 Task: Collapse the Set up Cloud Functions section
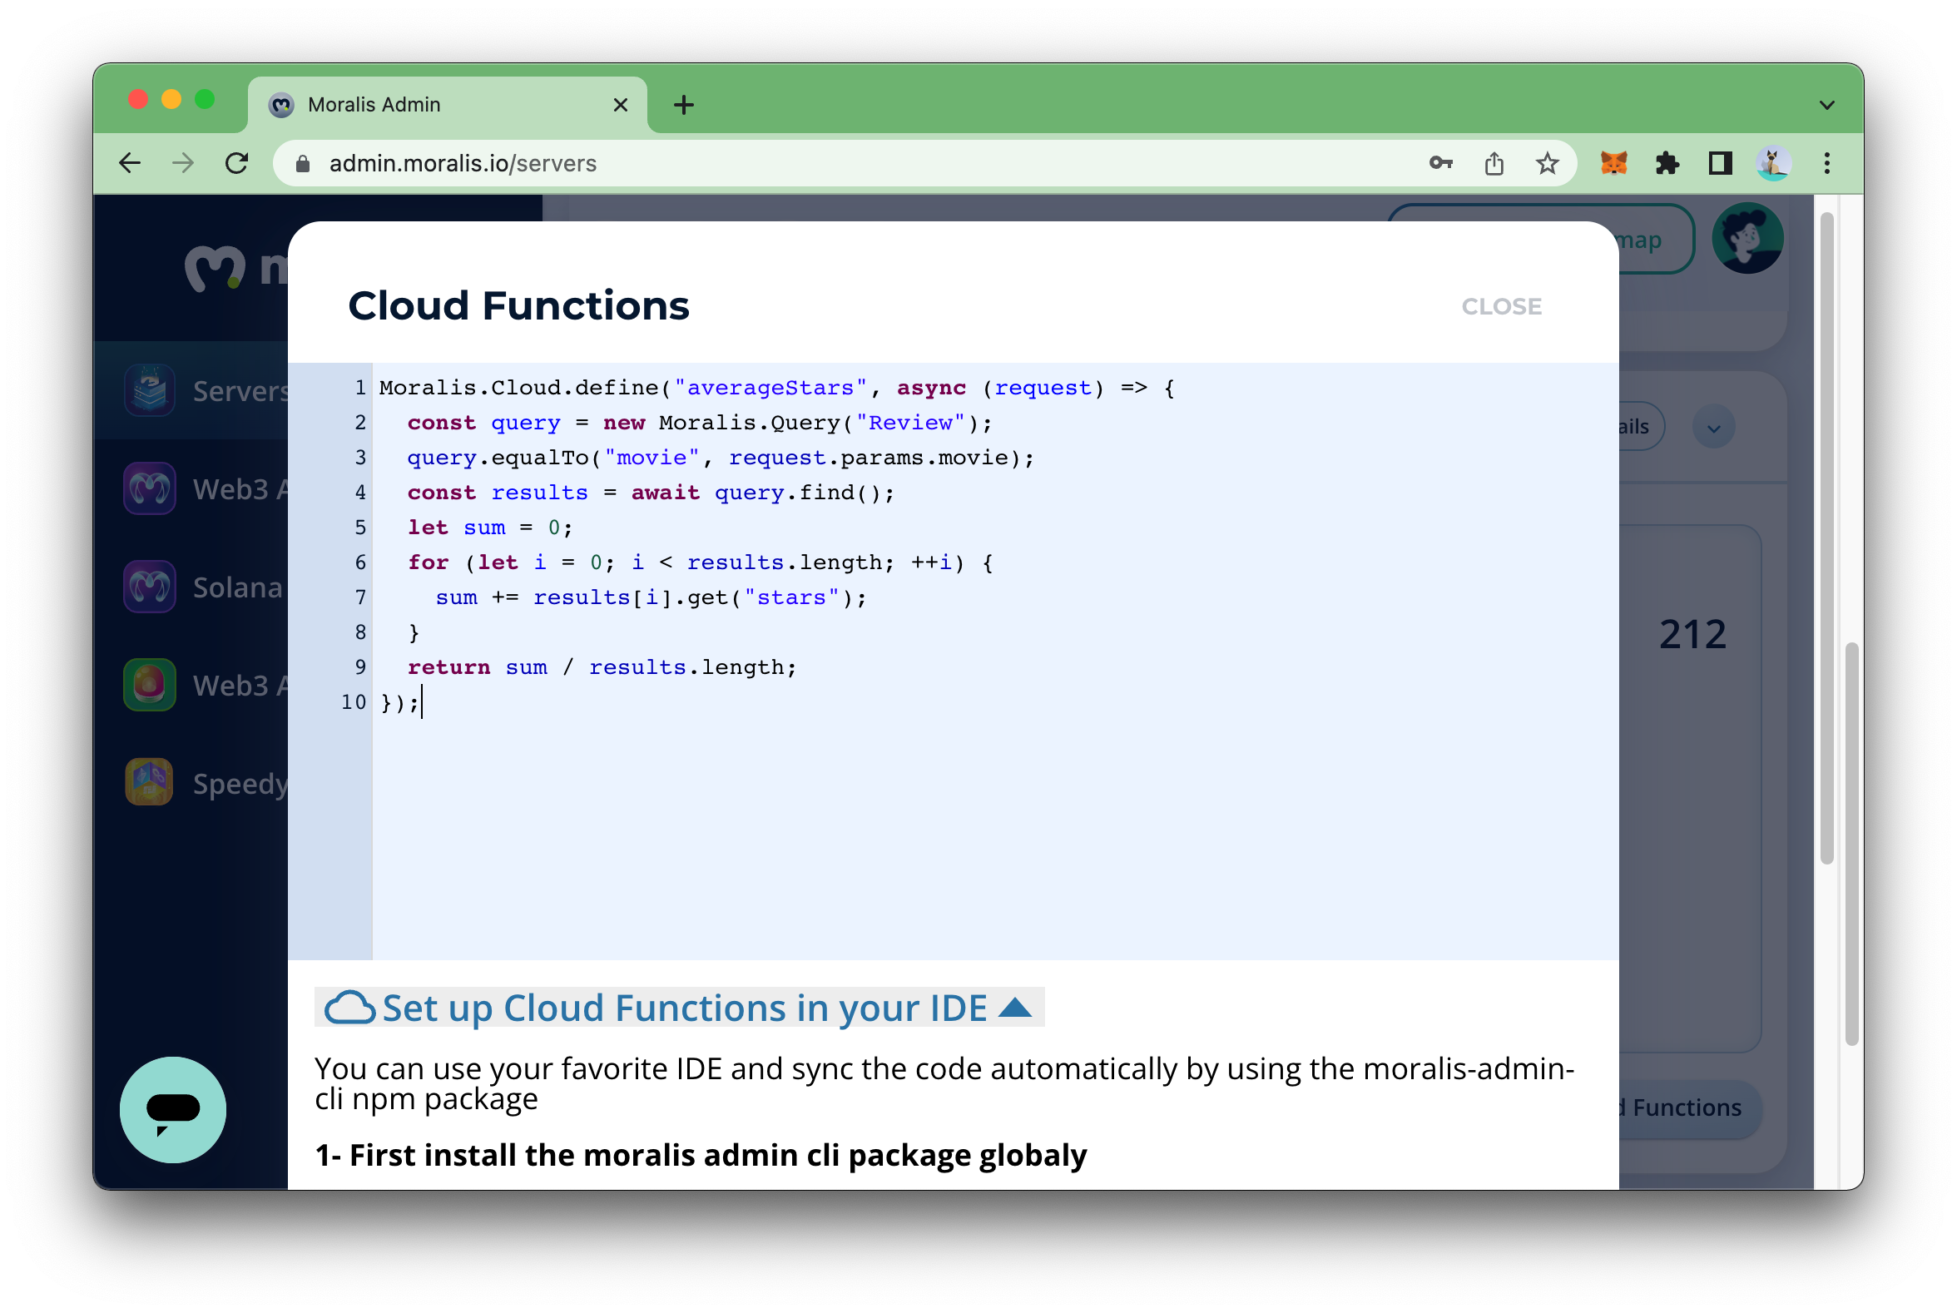679,1008
